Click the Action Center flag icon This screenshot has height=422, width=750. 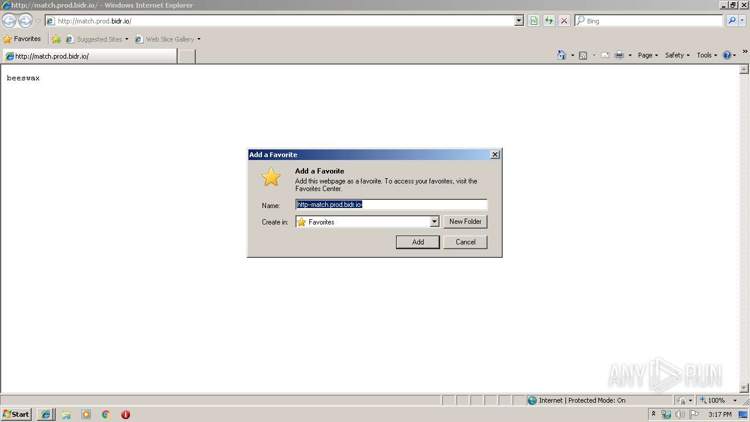point(694,414)
